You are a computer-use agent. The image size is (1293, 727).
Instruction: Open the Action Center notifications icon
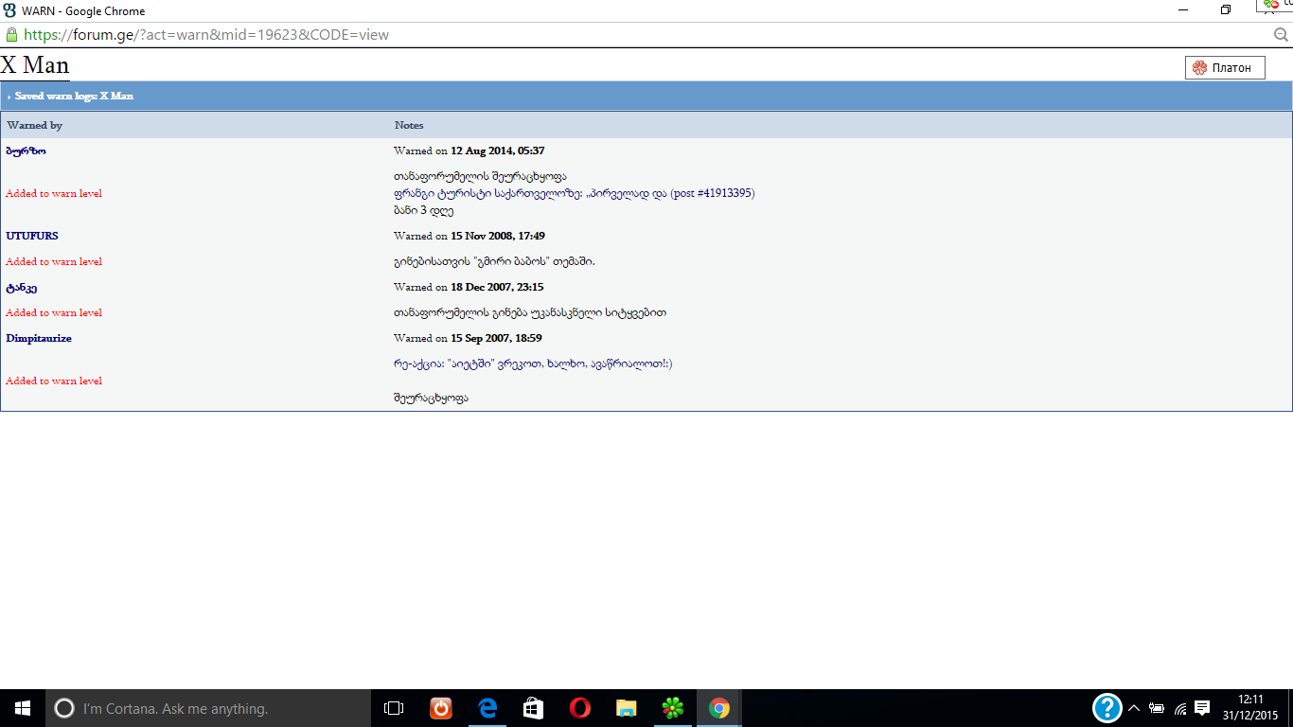coord(1202,708)
